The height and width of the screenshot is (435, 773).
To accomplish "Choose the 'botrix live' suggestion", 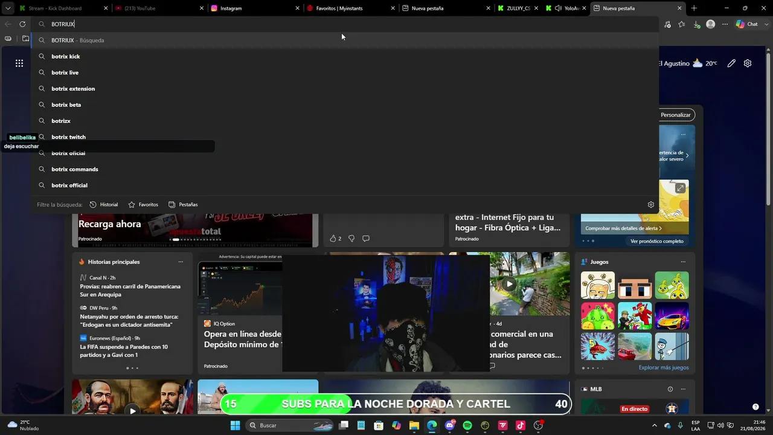I will coord(345,72).
